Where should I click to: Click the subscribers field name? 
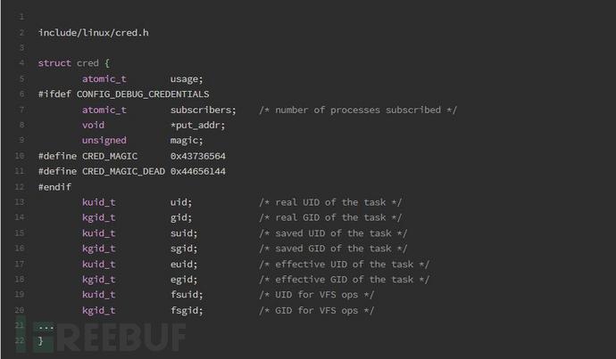pos(204,110)
